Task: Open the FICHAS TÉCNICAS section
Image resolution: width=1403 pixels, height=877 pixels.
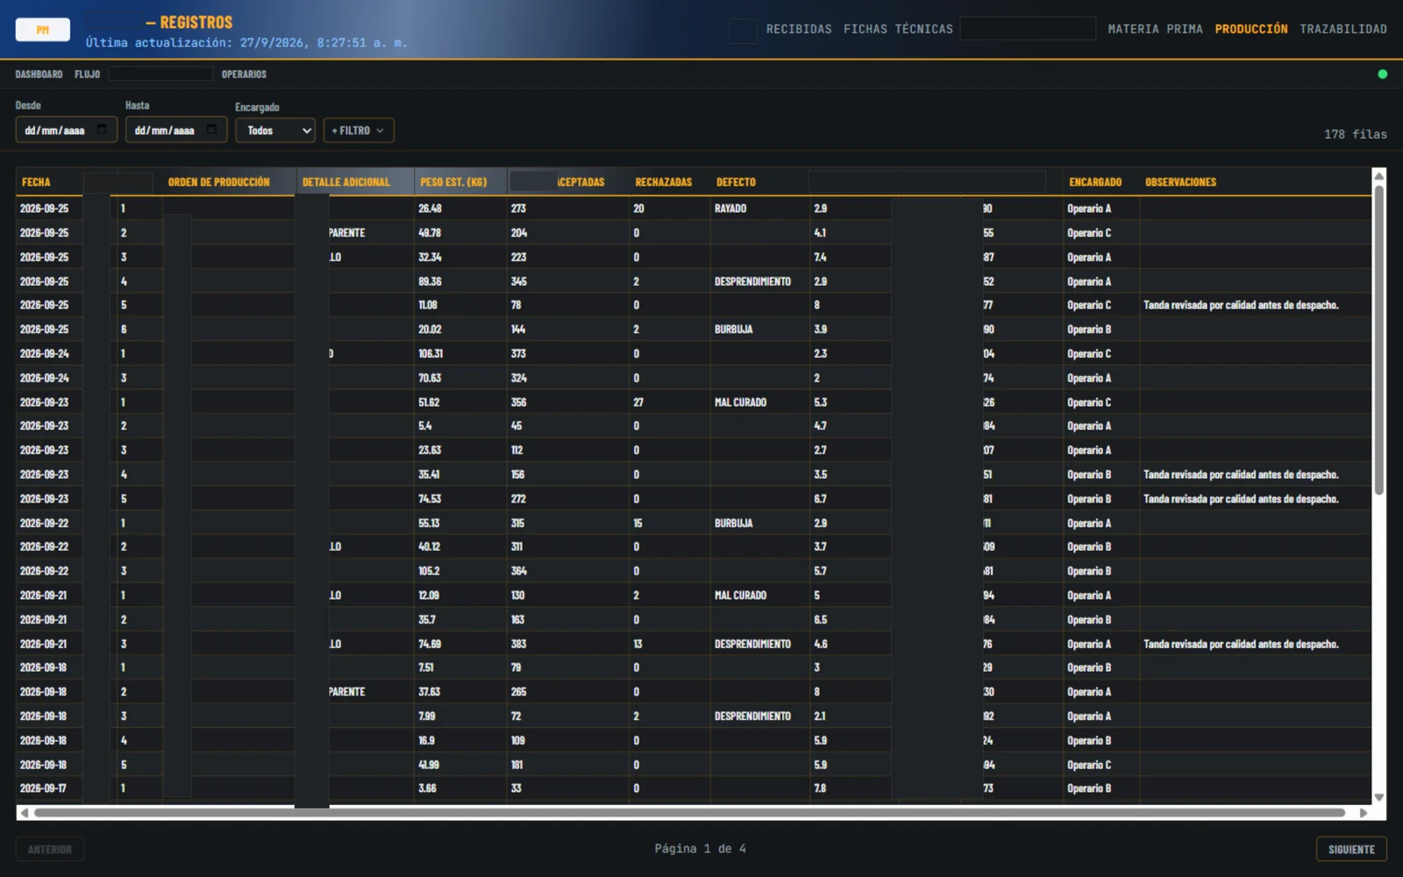Action: click(x=898, y=29)
